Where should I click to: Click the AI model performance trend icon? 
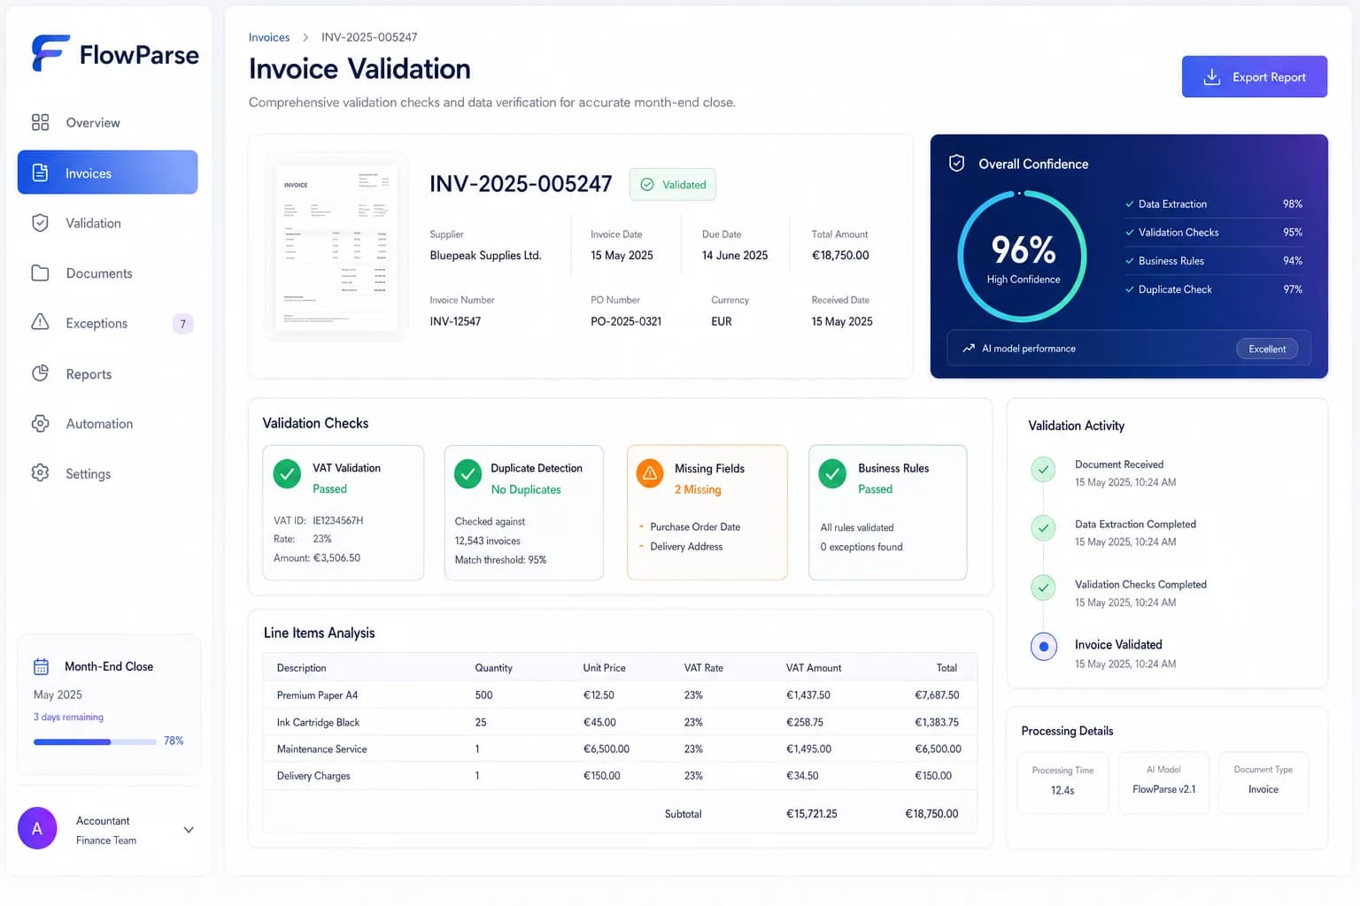pyautogui.click(x=969, y=349)
